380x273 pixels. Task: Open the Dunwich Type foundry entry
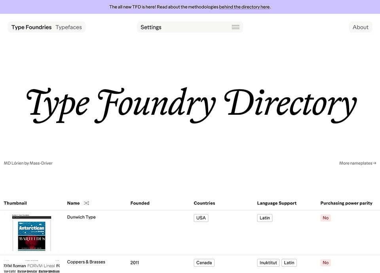coord(81,217)
